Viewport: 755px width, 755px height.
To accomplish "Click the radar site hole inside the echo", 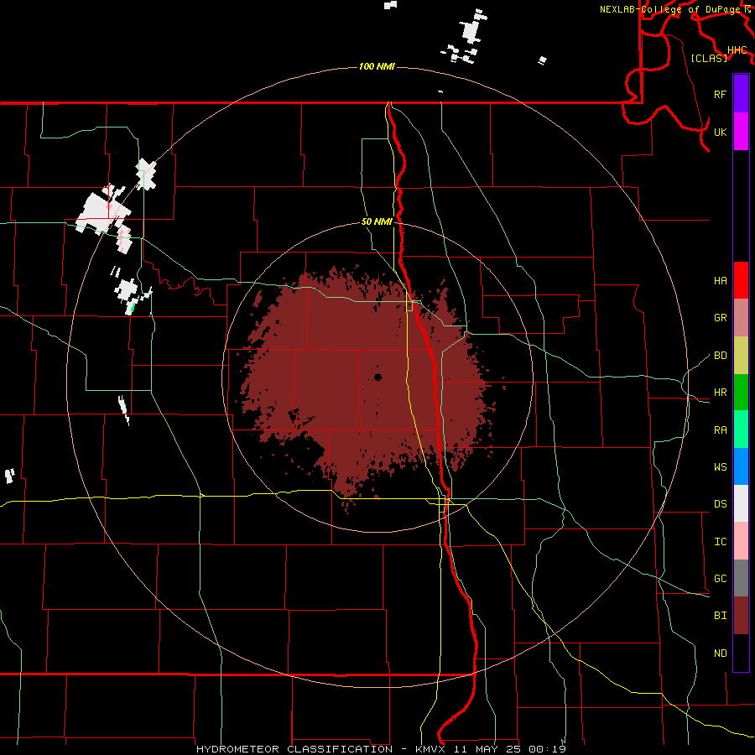I will point(377,377).
